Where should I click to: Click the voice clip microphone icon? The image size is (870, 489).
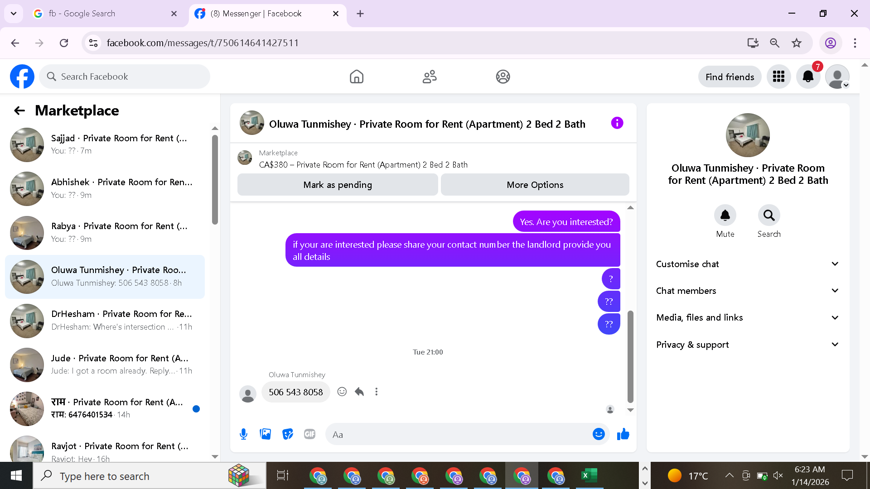click(243, 434)
